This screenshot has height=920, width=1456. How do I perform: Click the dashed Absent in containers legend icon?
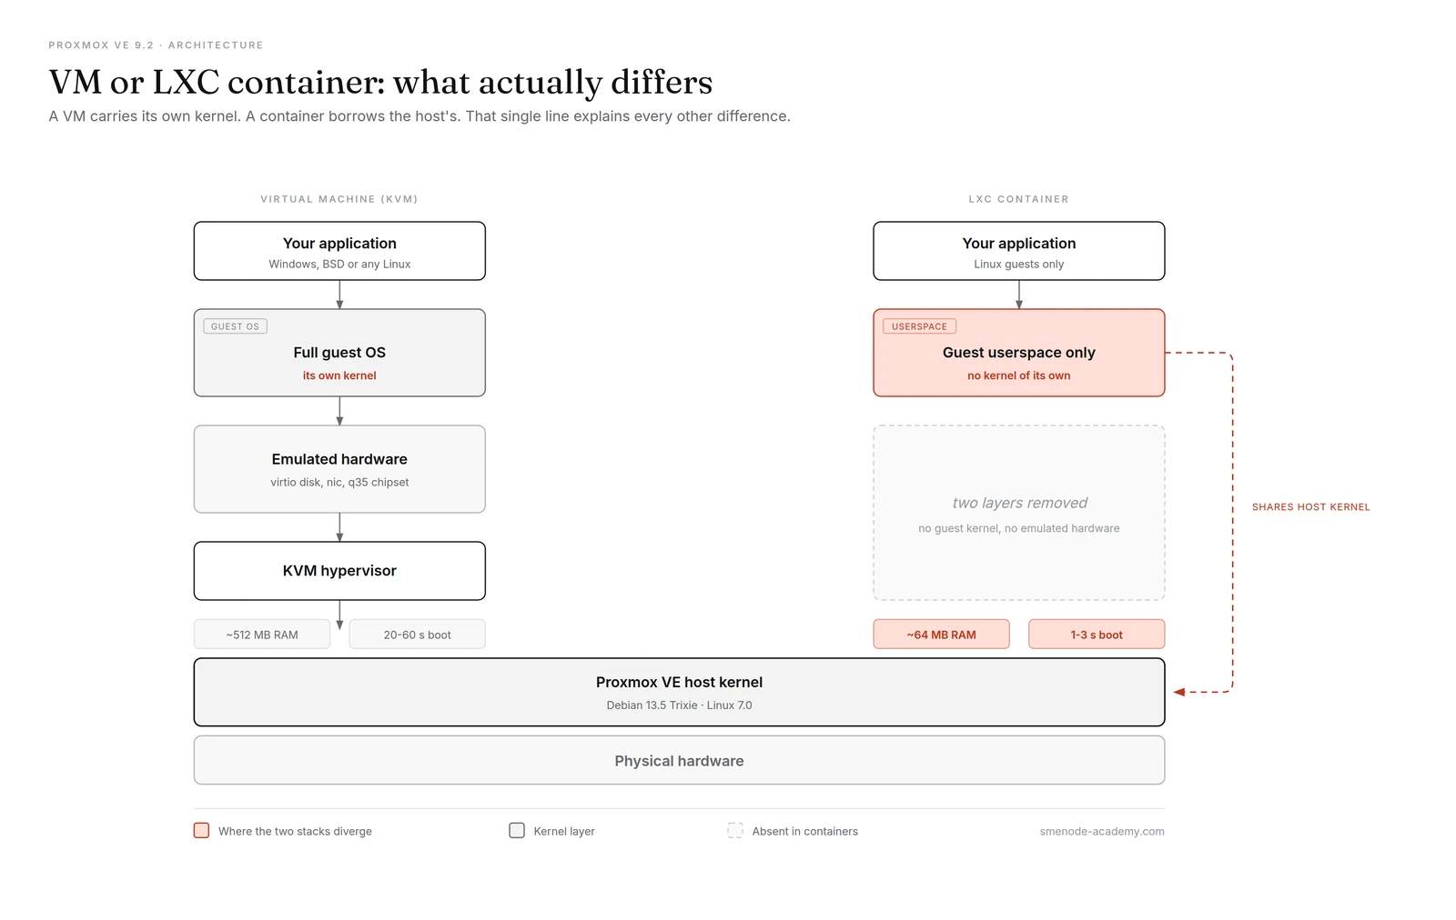(735, 830)
